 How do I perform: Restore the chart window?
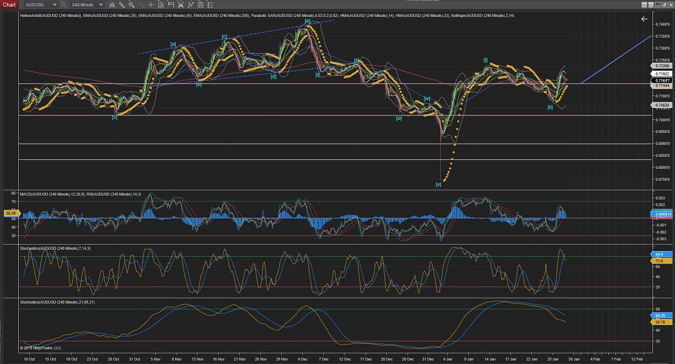[x=664, y=5]
